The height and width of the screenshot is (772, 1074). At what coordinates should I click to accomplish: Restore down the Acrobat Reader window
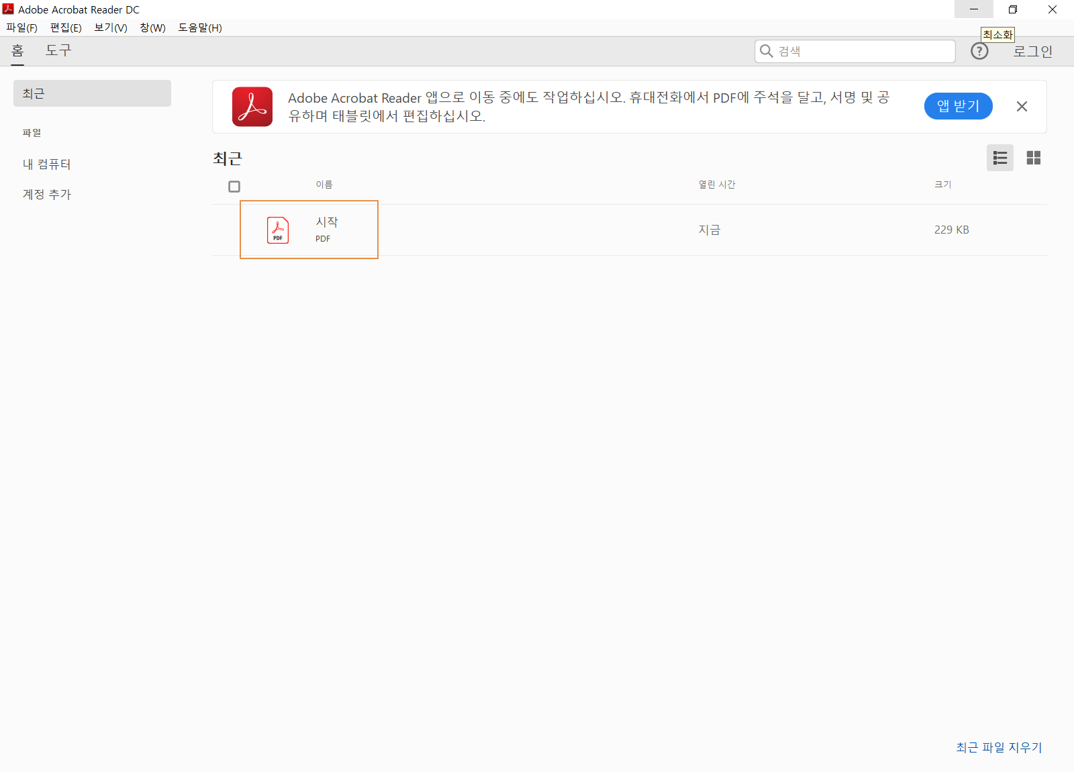[x=1013, y=9]
